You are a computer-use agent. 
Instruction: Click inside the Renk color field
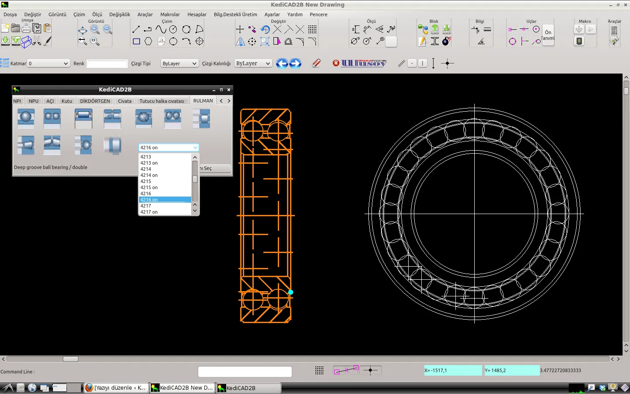click(x=107, y=63)
